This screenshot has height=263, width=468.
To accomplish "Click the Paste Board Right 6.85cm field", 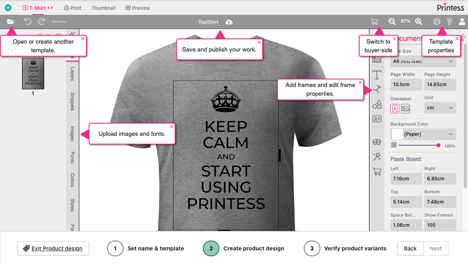I will click(440, 179).
